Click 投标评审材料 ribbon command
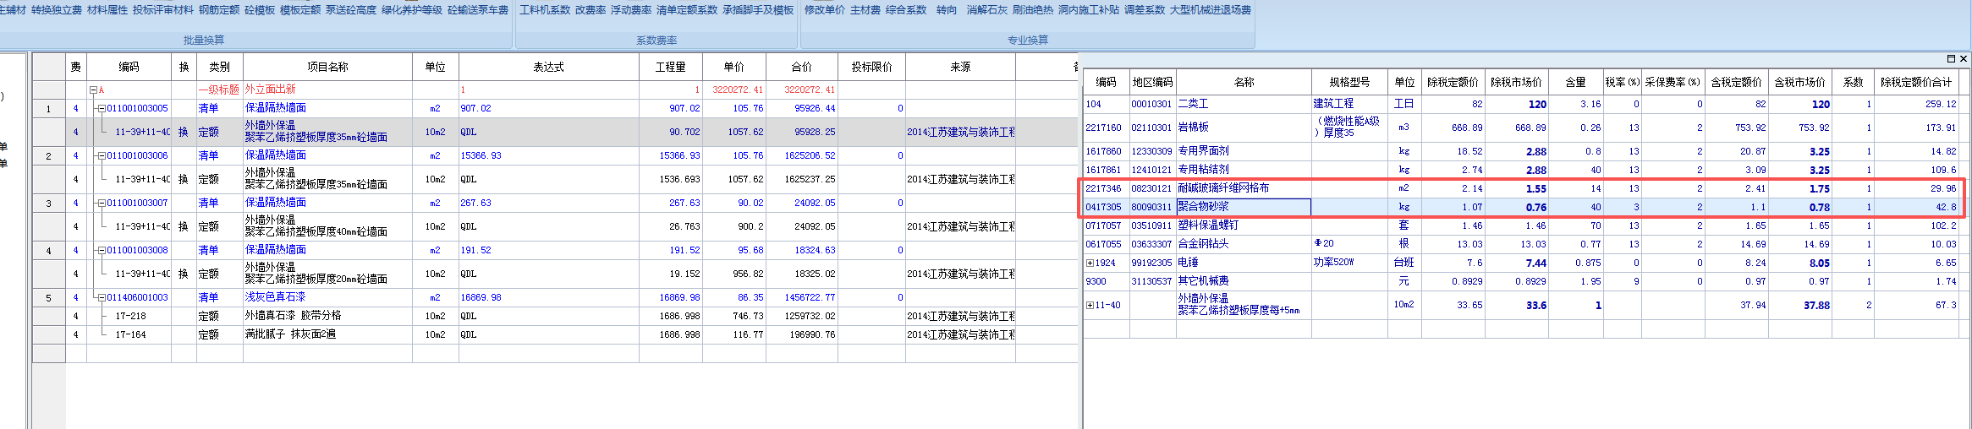Image resolution: width=1972 pixels, height=429 pixels. (163, 10)
